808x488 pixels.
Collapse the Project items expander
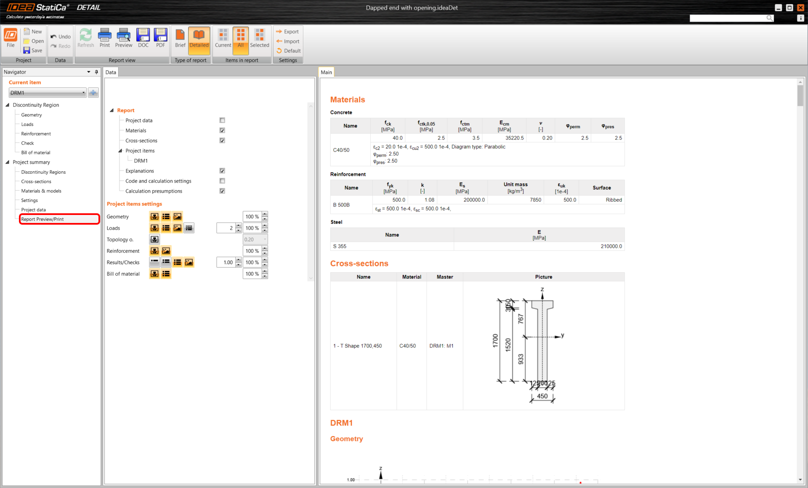point(120,151)
